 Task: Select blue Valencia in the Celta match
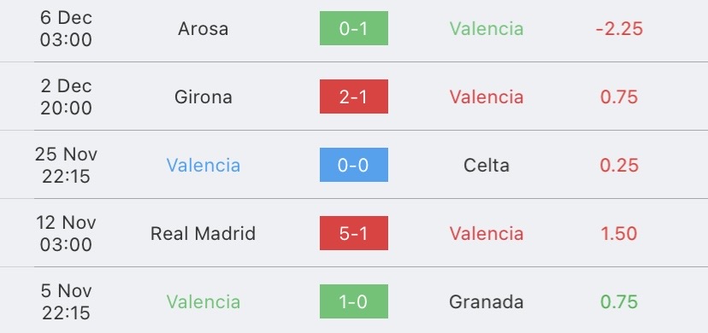204,166
